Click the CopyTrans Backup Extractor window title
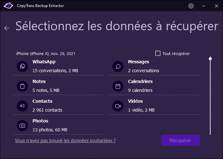 [40, 6]
